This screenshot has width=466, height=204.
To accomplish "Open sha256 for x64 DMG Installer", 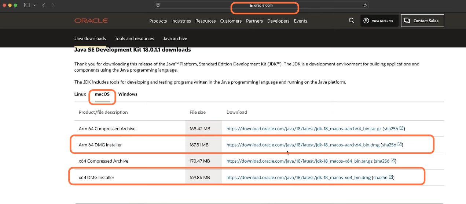I will click(x=383, y=177).
